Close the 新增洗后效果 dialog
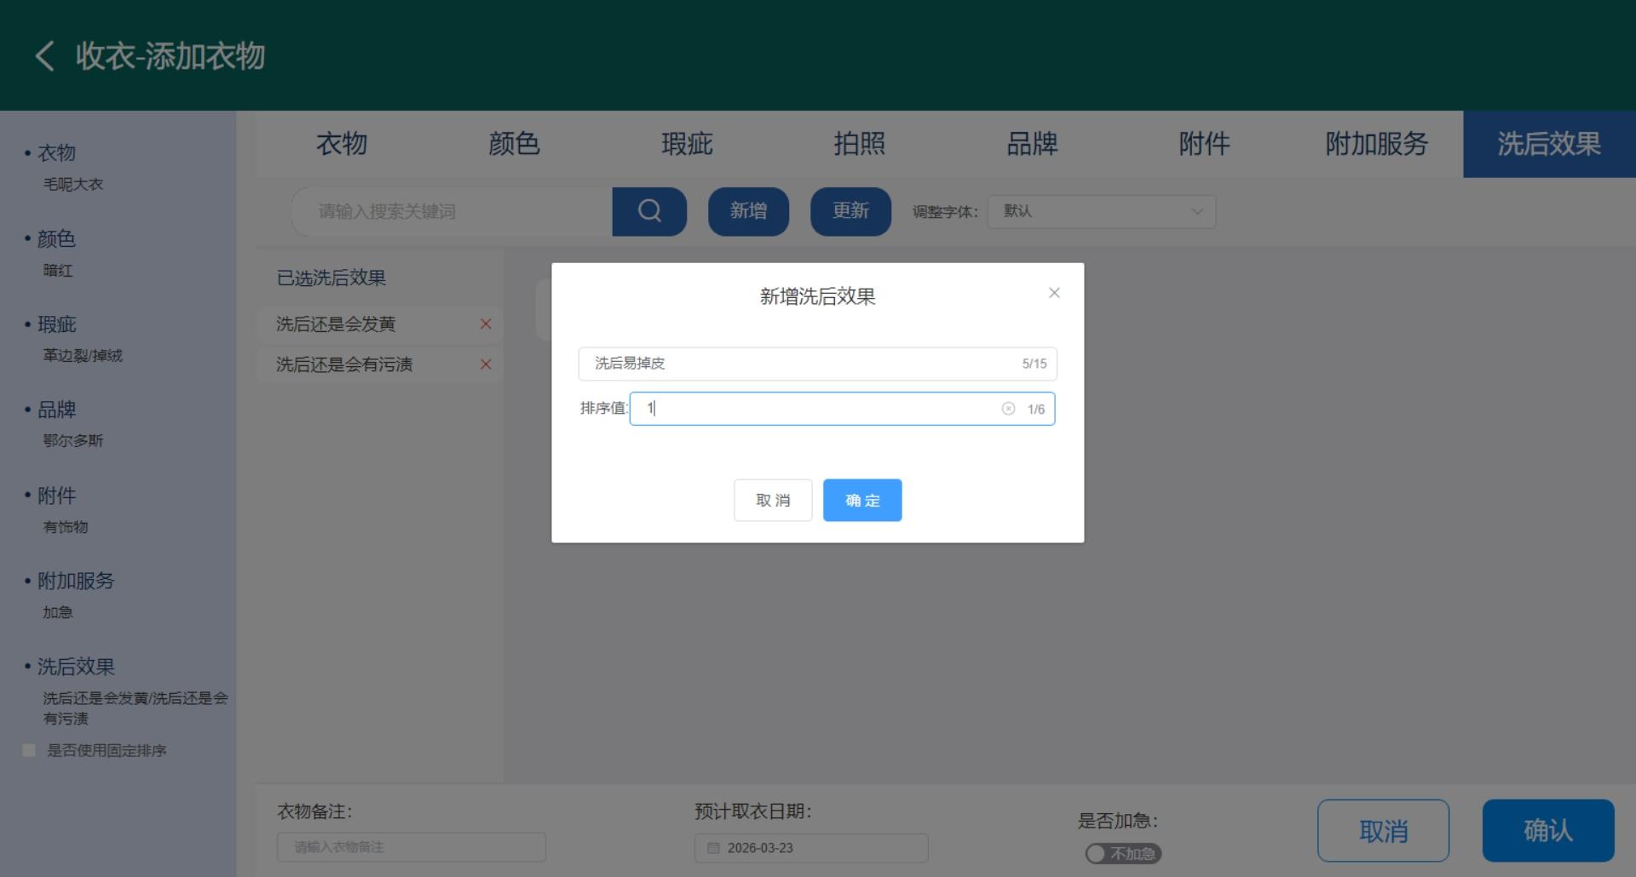This screenshot has height=877, width=1636. [1054, 293]
